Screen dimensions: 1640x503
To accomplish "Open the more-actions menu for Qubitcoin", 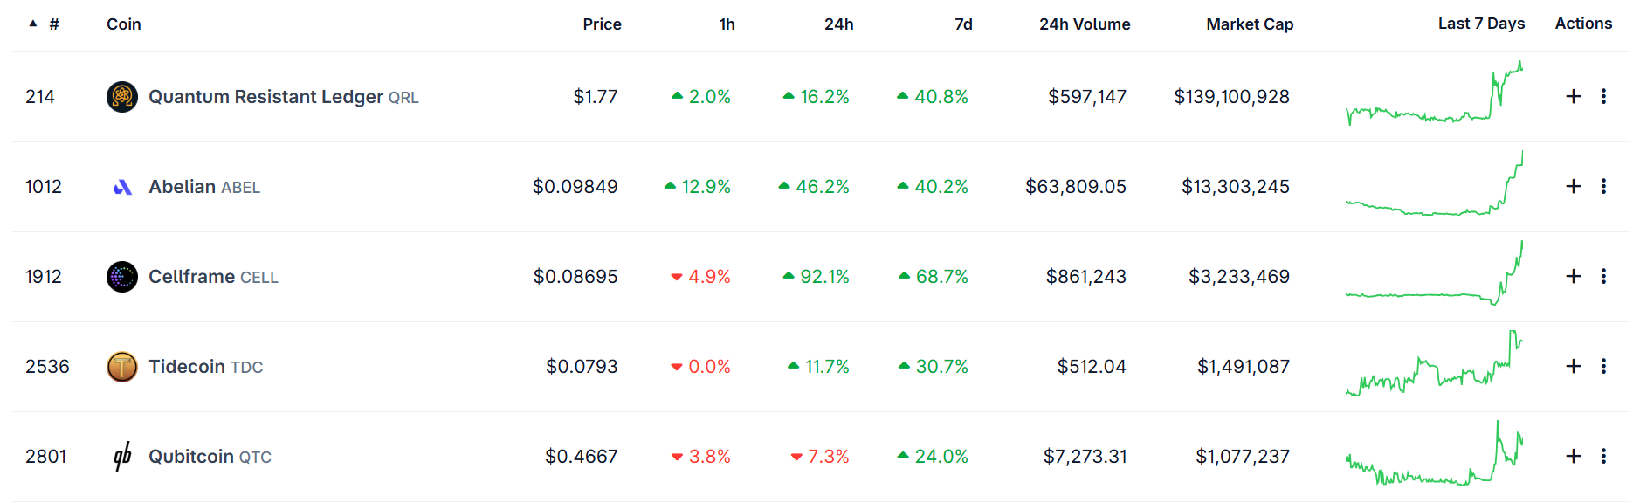I will click(1603, 456).
